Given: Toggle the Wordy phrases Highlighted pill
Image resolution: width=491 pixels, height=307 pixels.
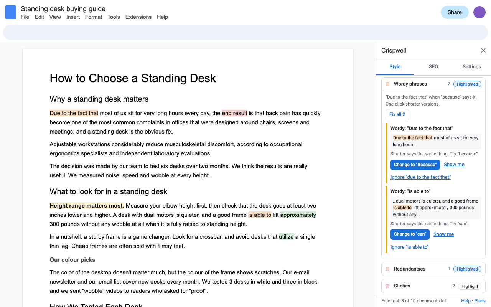Looking at the screenshot, I should tap(467, 84).
